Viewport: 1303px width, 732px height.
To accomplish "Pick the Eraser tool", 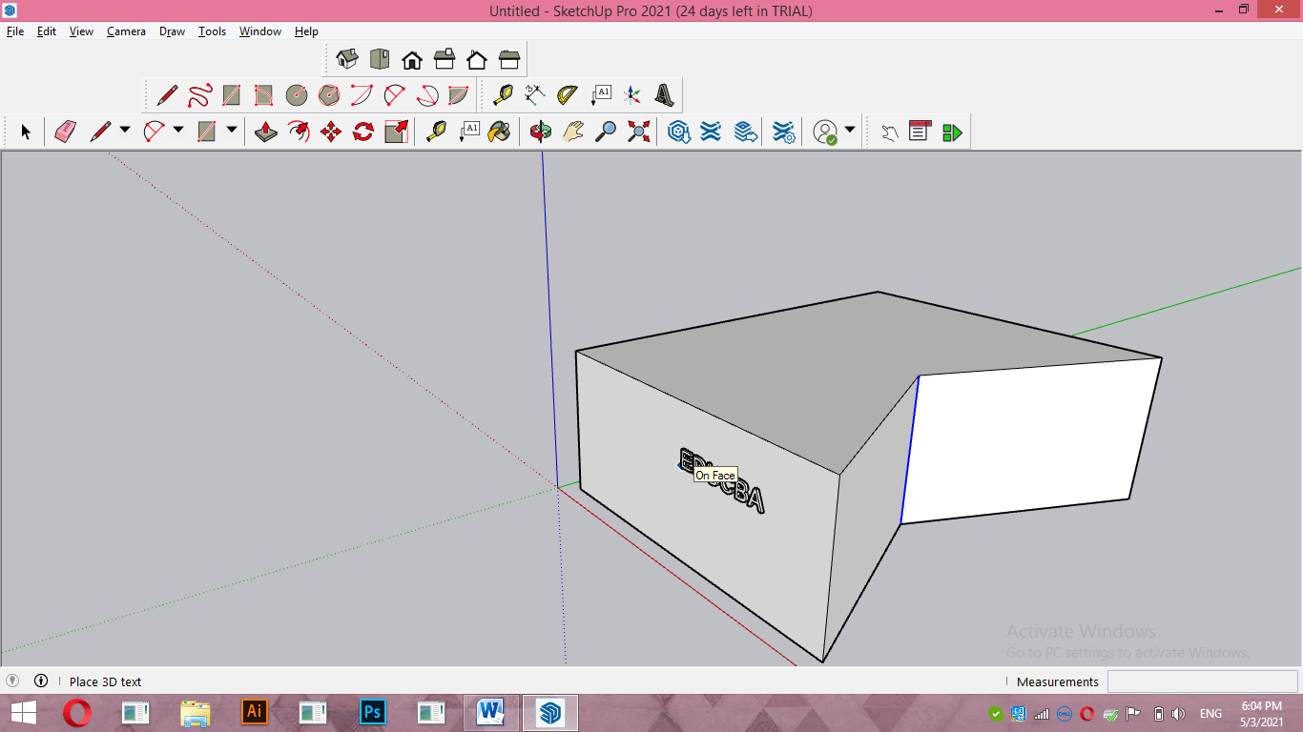I will click(x=65, y=132).
